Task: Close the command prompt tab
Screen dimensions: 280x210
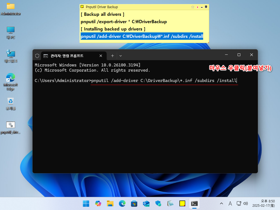Action: click(101, 56)
